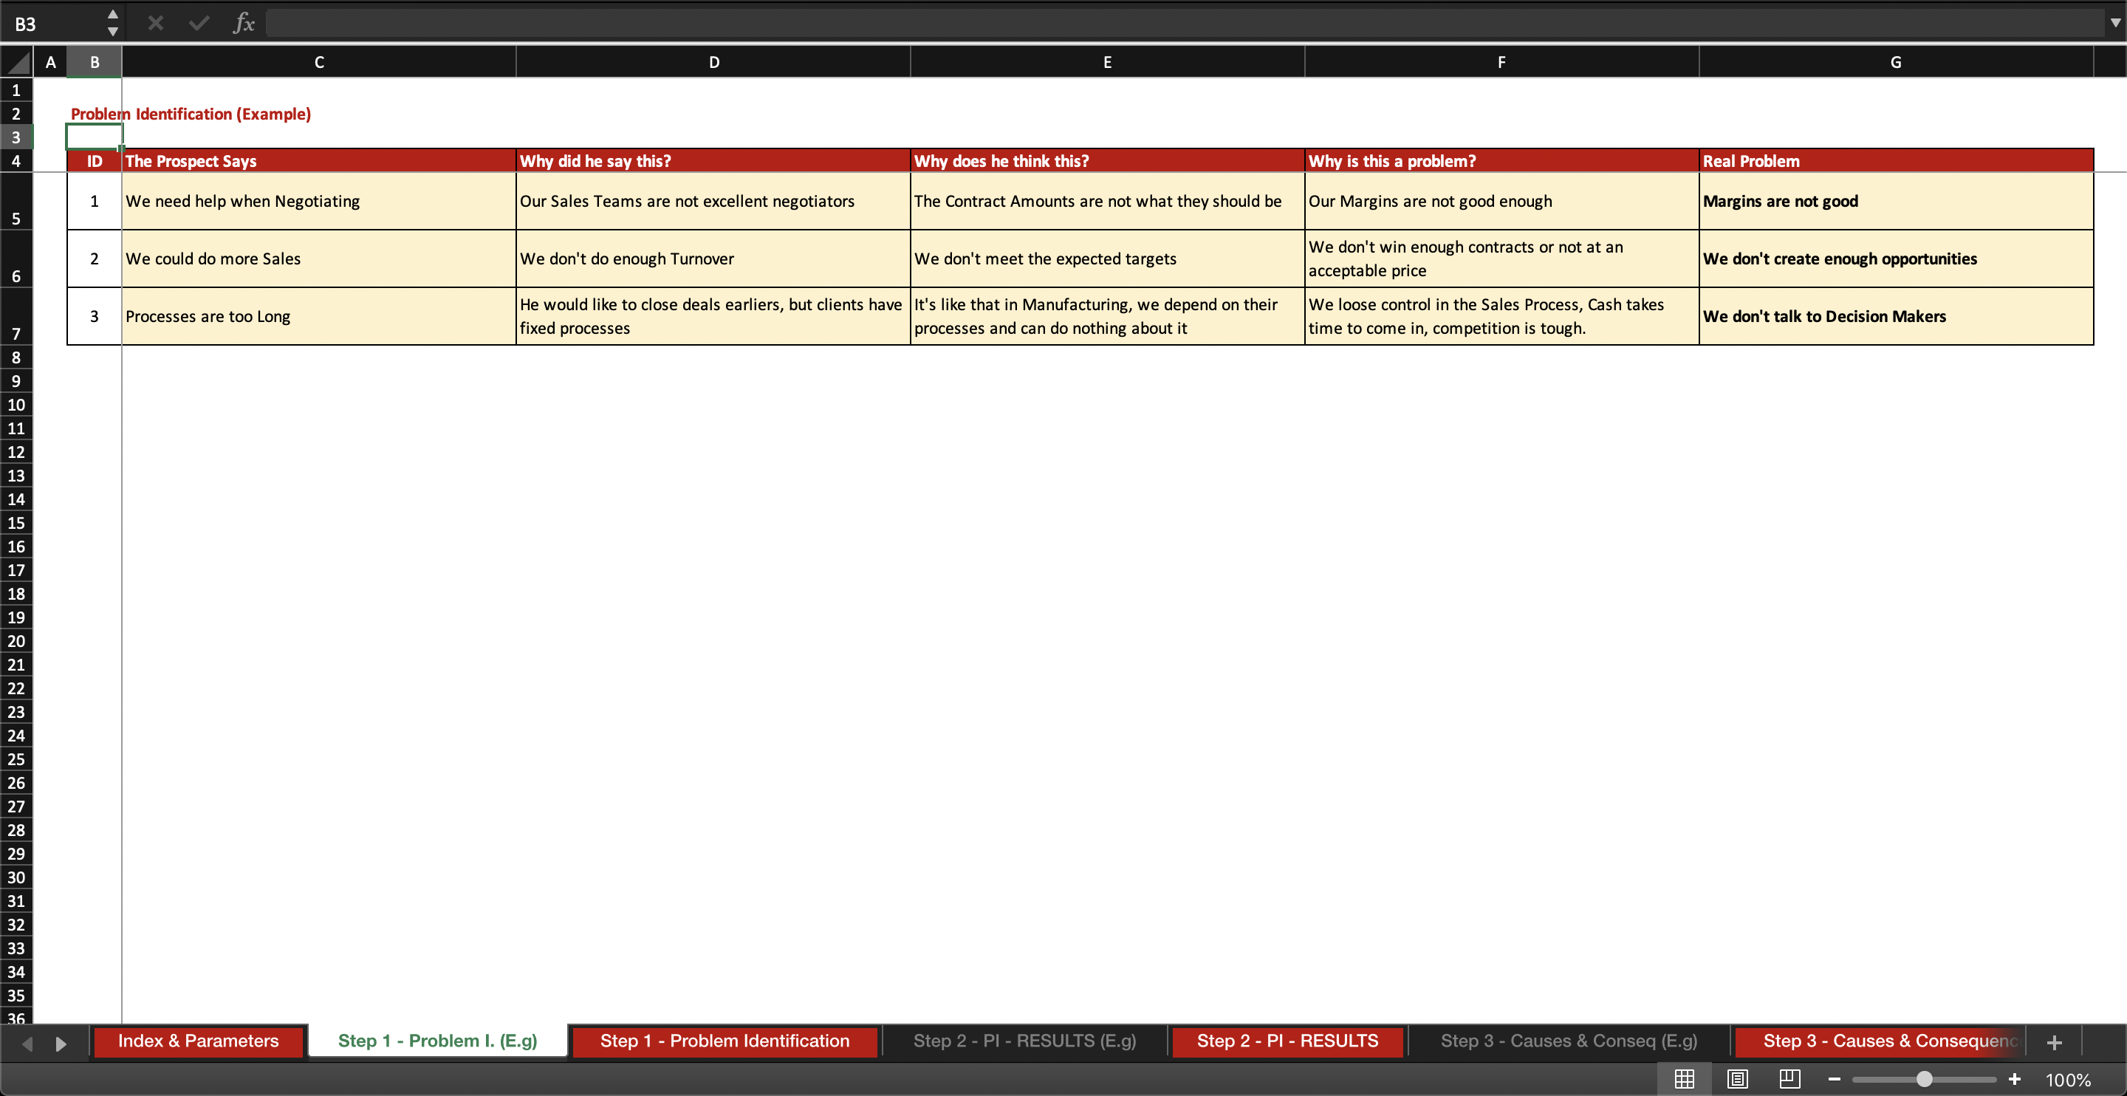Click 'We loose control in the Sales Process' cell
The image size is (2127, 1096).
tap(1501, 316)
